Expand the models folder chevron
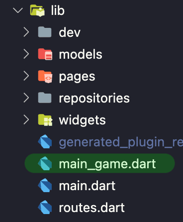Viewport: 183px width, 222px height. [x=26, y=54]
